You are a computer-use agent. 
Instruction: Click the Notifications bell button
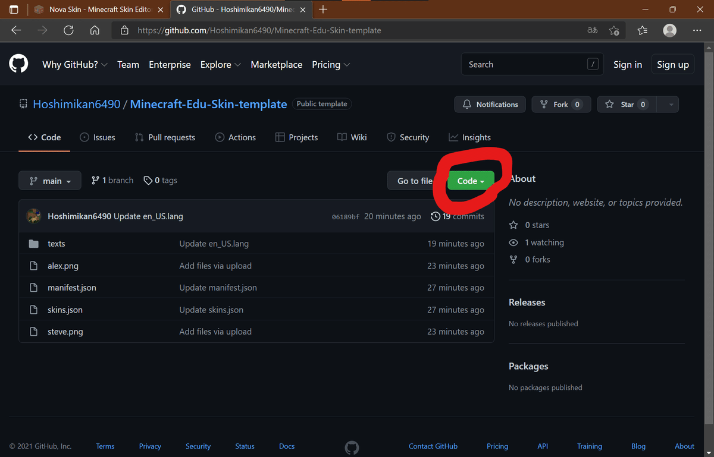[490, 105]
